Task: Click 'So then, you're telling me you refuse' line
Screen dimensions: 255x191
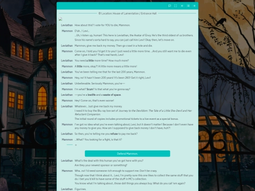Action: [x=106, y=134]
